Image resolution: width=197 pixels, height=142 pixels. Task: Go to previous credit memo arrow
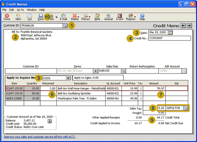click(183, 26)
